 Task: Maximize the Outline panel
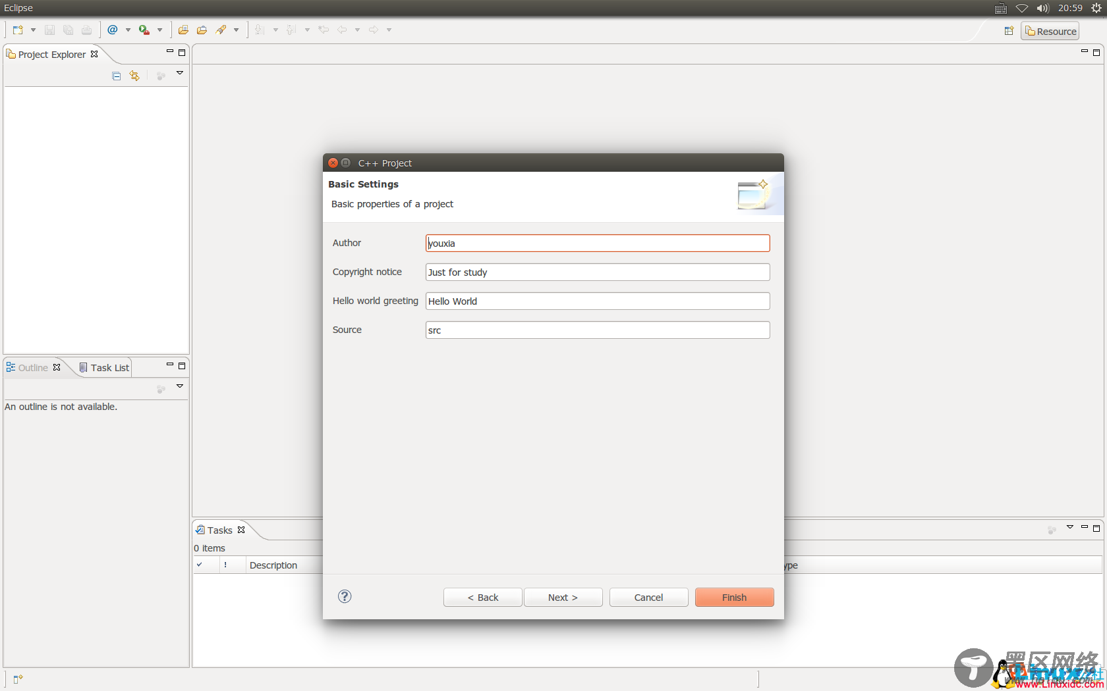pos(182,366)
